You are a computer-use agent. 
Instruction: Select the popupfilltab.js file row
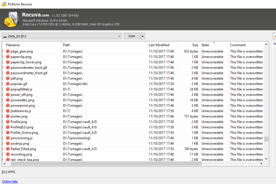click(x=21, y=89)
